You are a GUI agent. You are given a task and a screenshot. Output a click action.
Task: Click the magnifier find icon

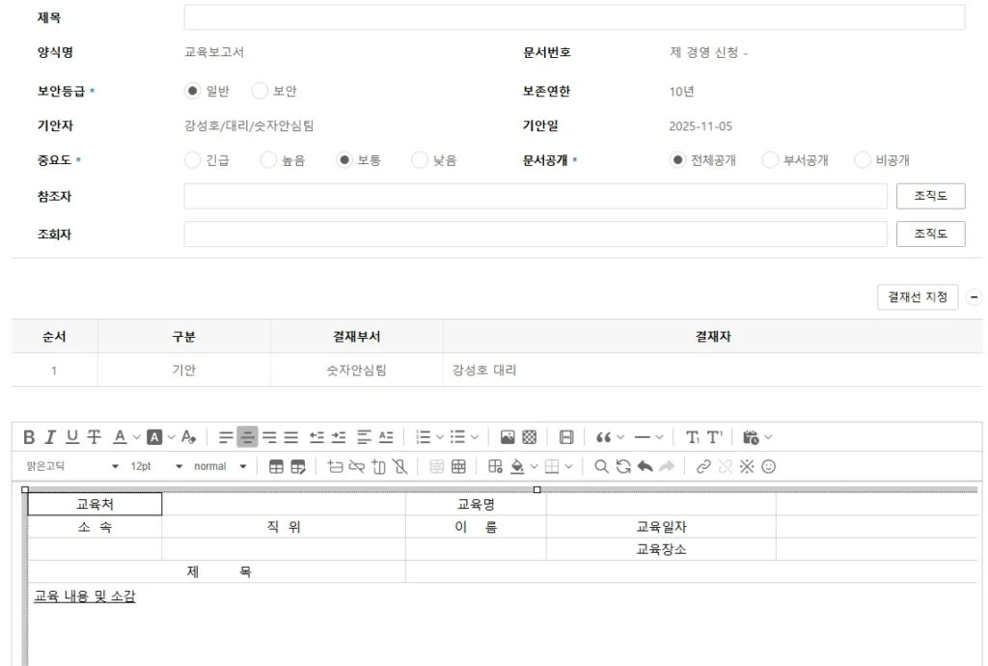click(601, 466)
